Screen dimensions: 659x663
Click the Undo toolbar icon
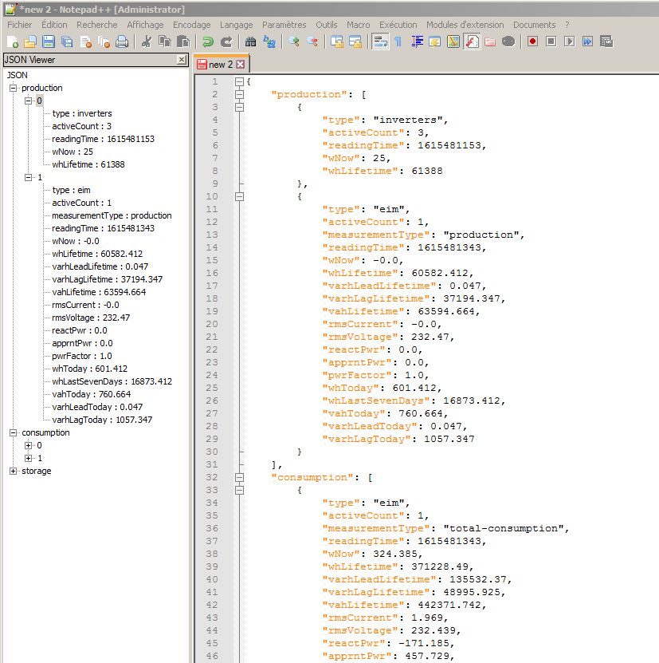(207, 41)
